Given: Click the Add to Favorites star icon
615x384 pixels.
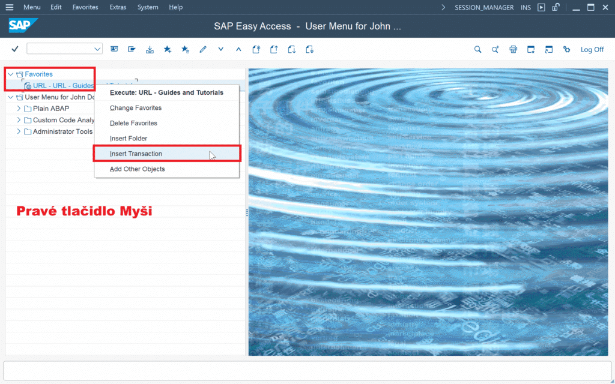Looking at the screenshot, I should click(168, 49).
